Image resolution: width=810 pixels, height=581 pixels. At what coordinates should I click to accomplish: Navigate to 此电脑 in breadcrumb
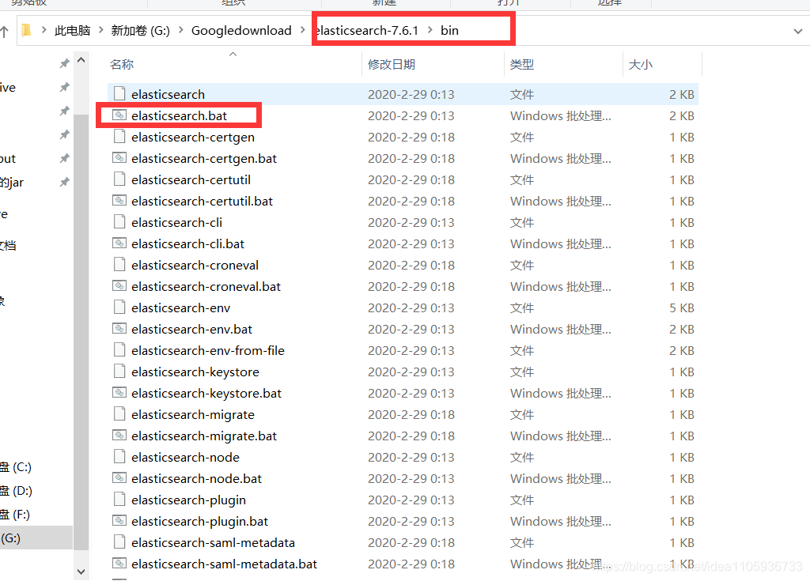click(x=72, y=31)
